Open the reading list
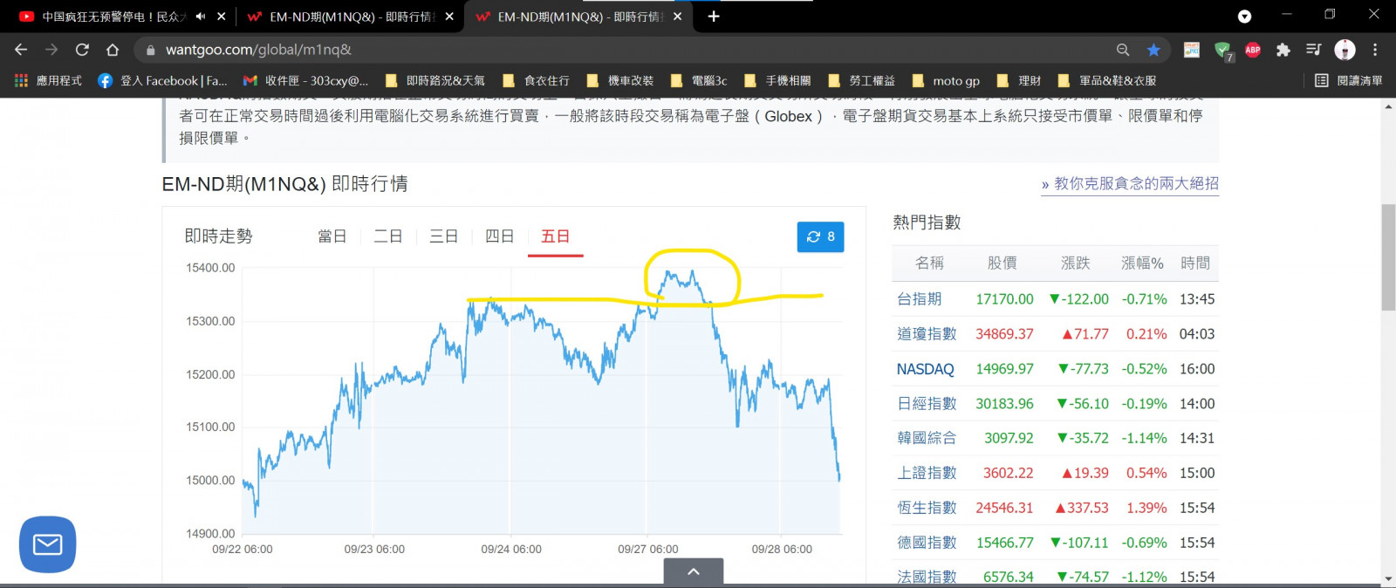The image size is (1396, 588). coord(1348,80)
